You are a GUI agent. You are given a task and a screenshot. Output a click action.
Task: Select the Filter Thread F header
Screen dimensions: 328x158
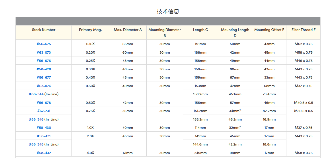[x=303, y=30]
